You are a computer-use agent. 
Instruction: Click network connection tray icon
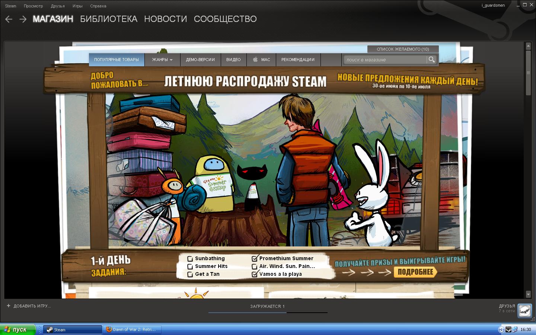(x=514, y=329)
